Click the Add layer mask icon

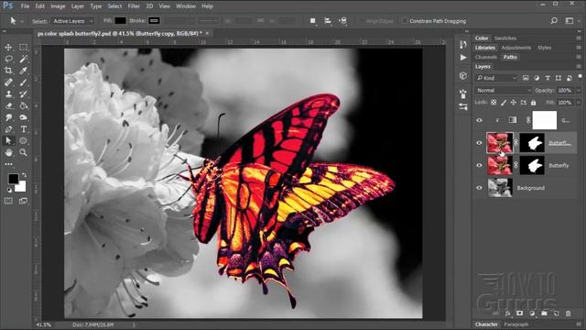point(519,313)
